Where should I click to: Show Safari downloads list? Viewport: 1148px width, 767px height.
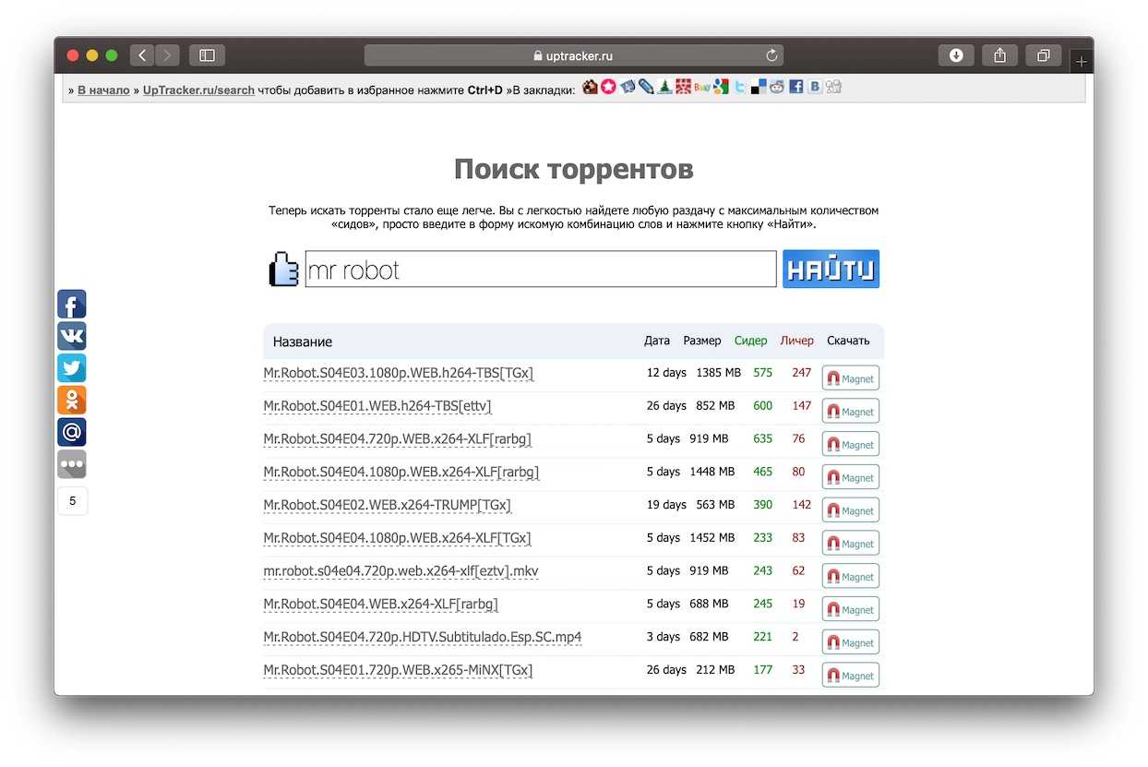pyautogui.click(x=956, y=55)
